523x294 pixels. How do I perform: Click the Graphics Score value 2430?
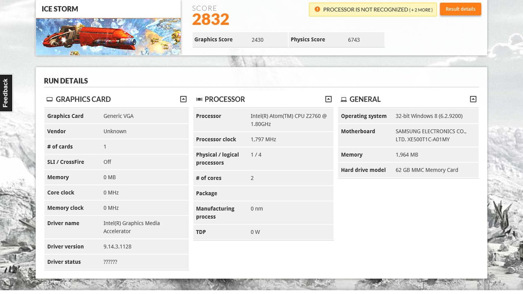tap(257, 40)
